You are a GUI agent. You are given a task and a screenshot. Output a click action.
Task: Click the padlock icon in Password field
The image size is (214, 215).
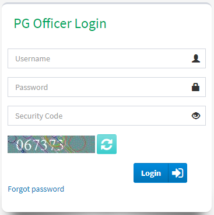195,87
